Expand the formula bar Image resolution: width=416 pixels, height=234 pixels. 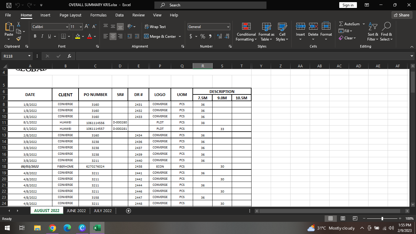(412, 56)
